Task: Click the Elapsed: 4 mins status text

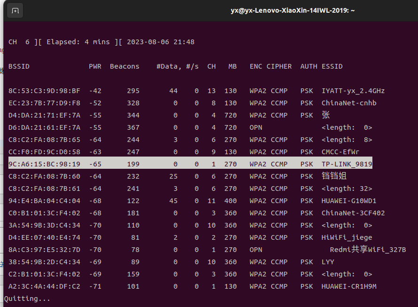Action: [x=78, y=42]
